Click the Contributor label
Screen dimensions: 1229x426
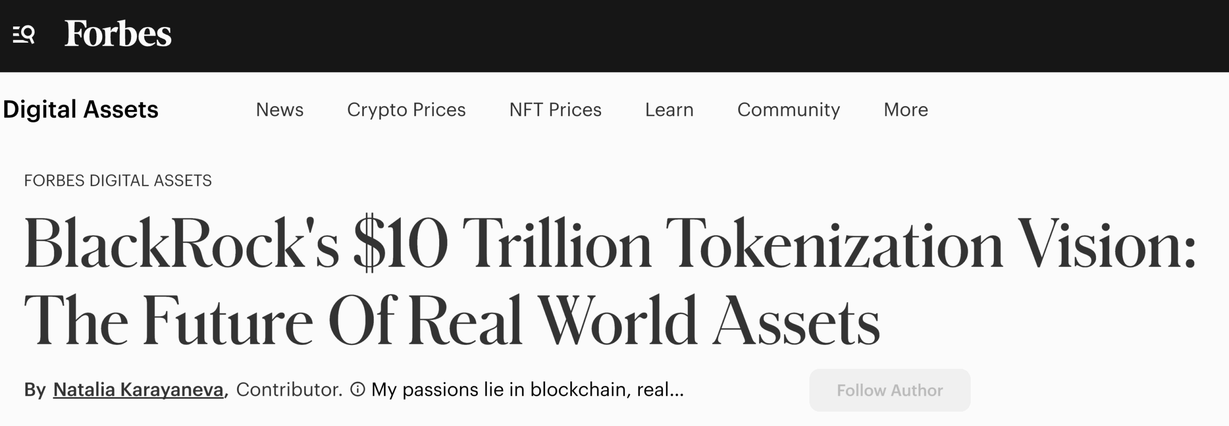point(289,389)
